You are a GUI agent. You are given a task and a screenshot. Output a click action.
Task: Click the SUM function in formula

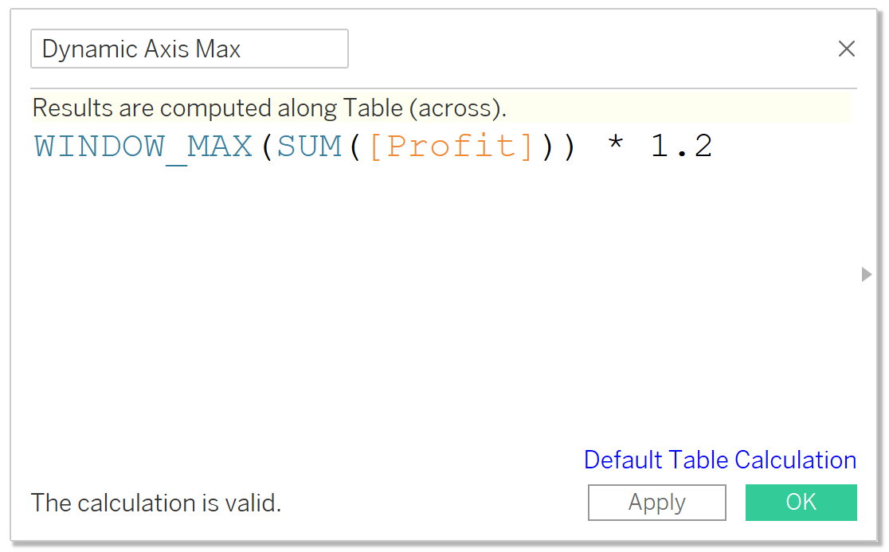coord(309,147)
